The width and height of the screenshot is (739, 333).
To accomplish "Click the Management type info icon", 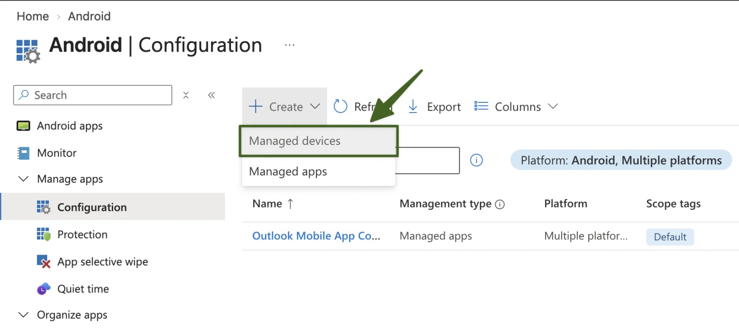I will tap(500, 204).
